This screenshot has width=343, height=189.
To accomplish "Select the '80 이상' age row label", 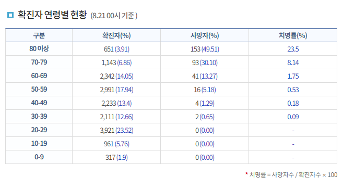I will point(39,48).
